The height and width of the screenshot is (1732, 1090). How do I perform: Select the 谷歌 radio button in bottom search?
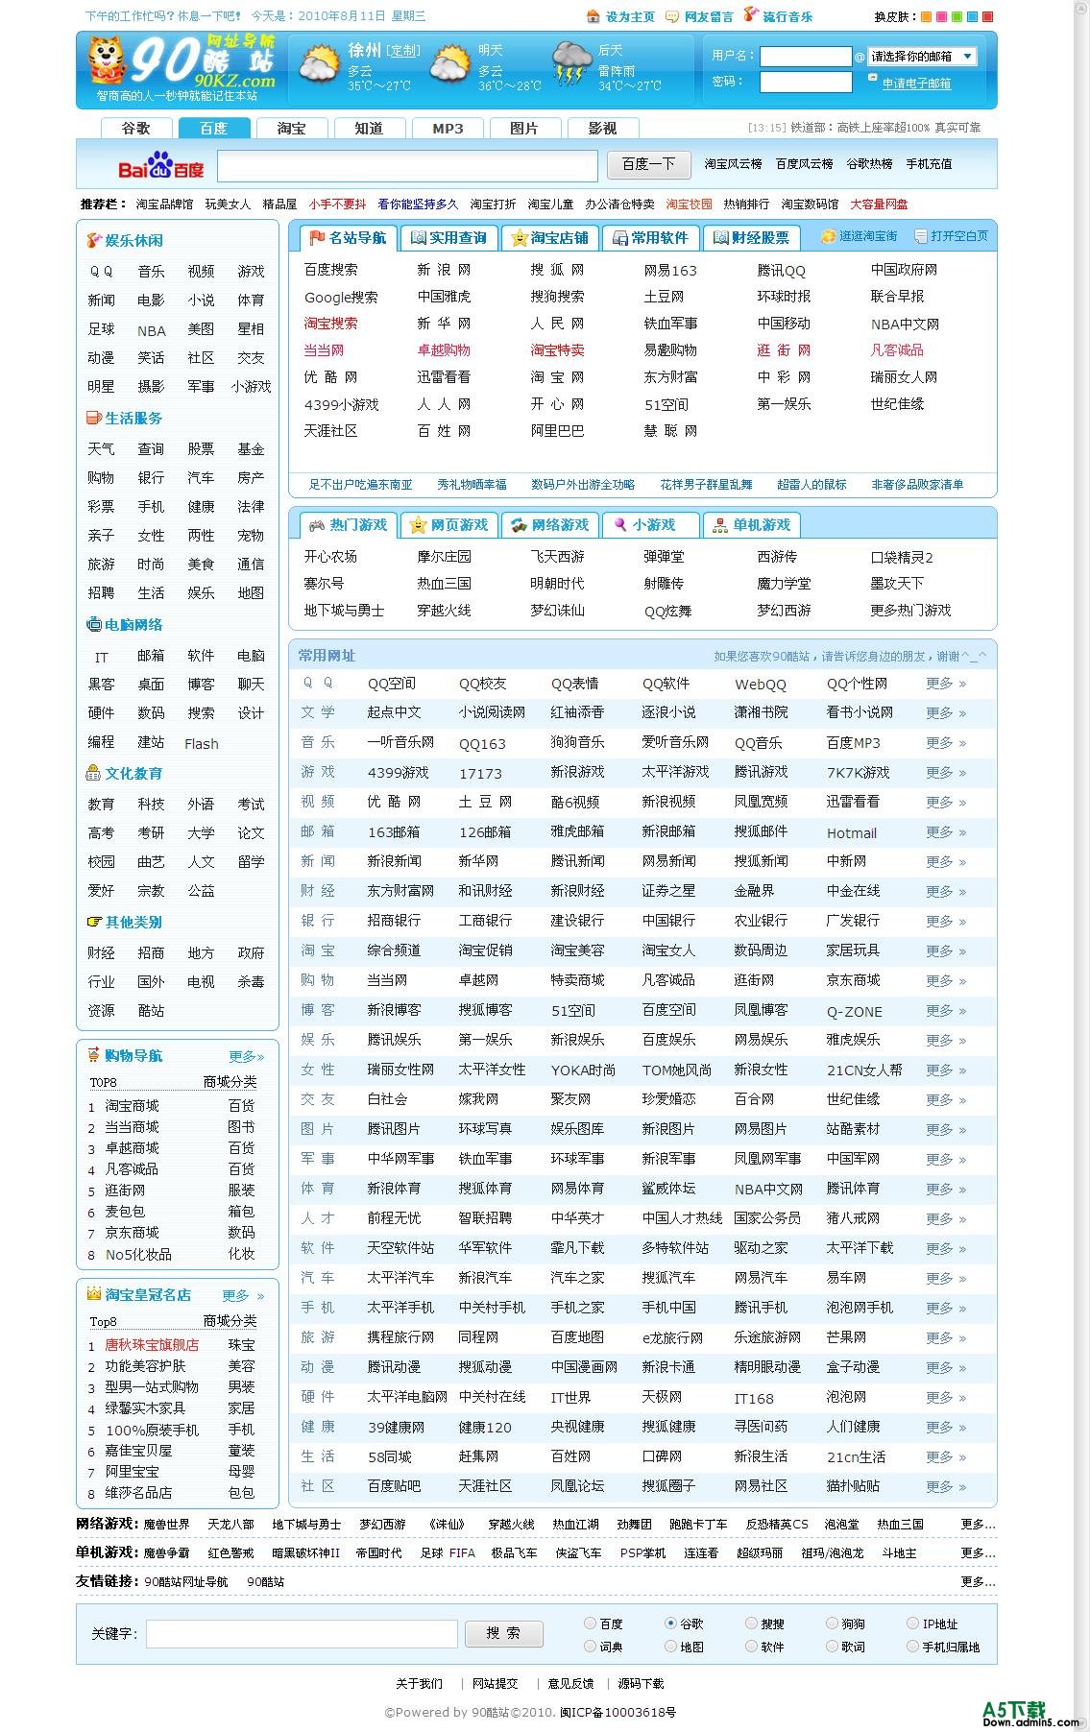pos(670,1624)
